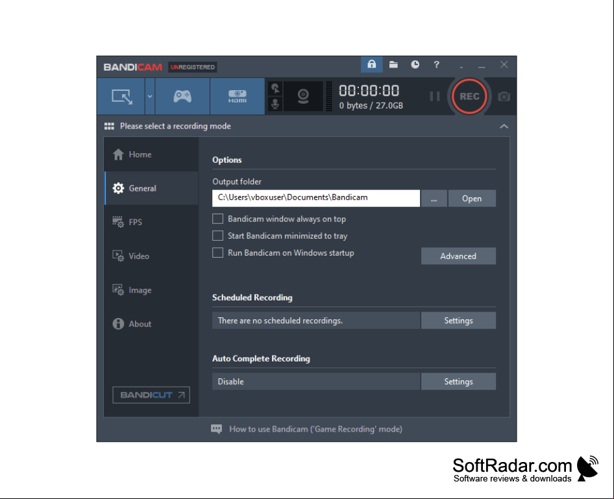The height and width of the screenshot is (499, 614).
Task: Toggle the webcam overlay icon
Action: [x=303, y=96]
